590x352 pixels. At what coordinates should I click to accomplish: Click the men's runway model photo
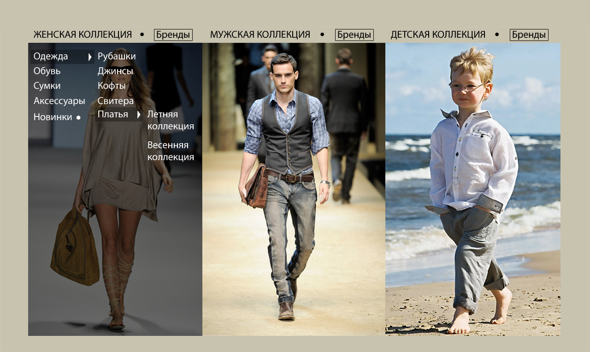click(294, 189)
